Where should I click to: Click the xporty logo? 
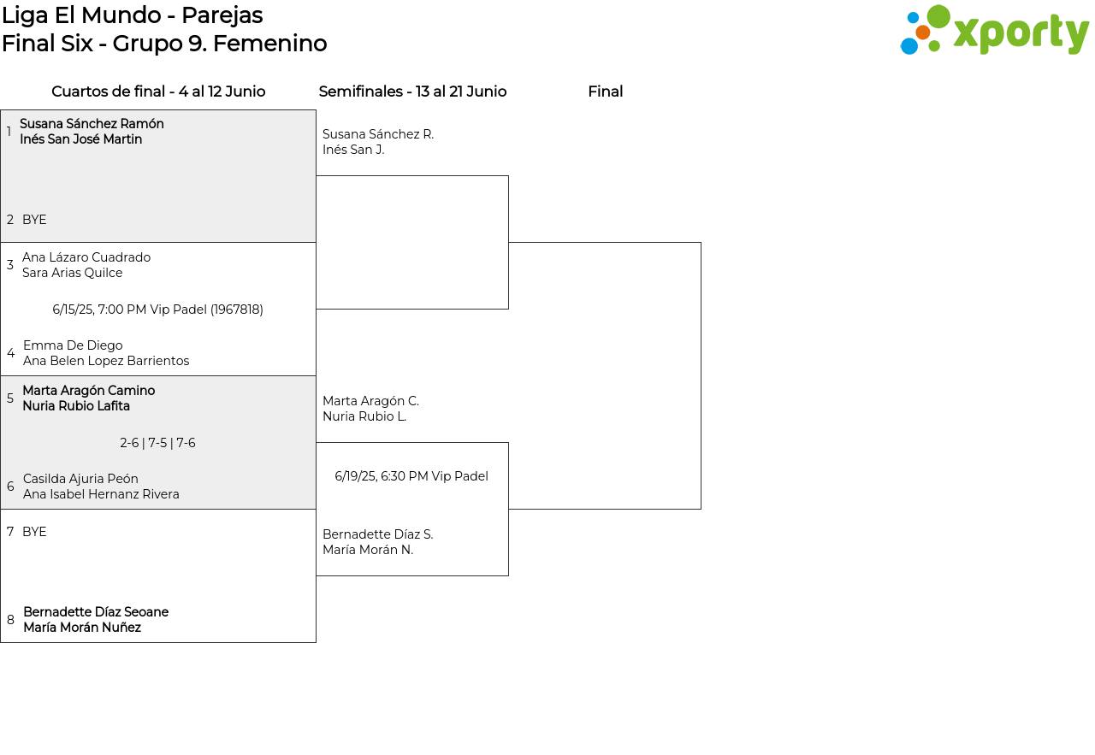point(994,31)
